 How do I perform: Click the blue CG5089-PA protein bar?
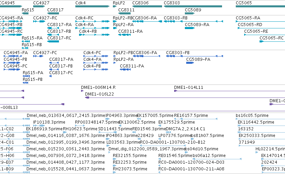[190, 63]
